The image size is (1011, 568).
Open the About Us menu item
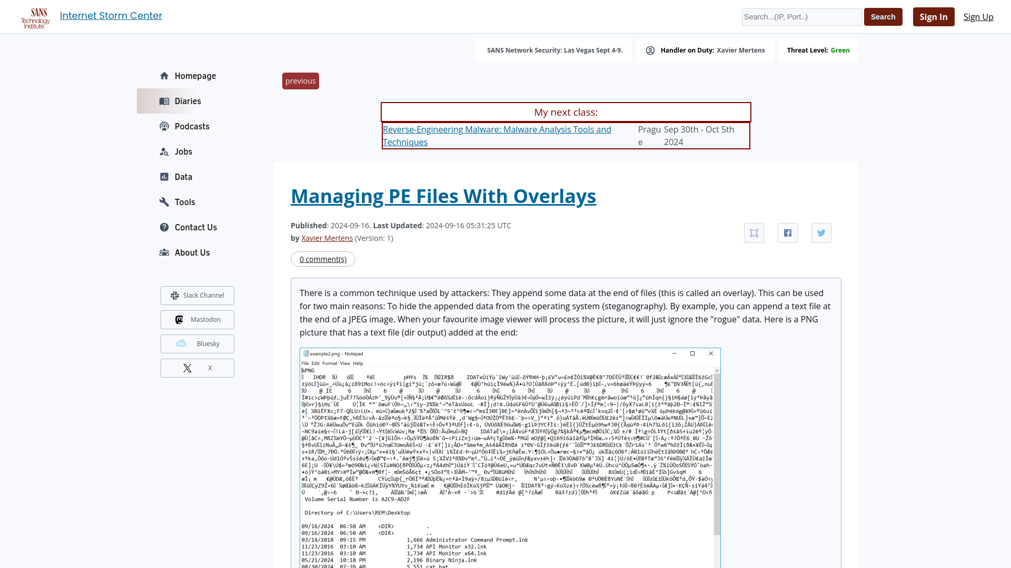(192, 252)
